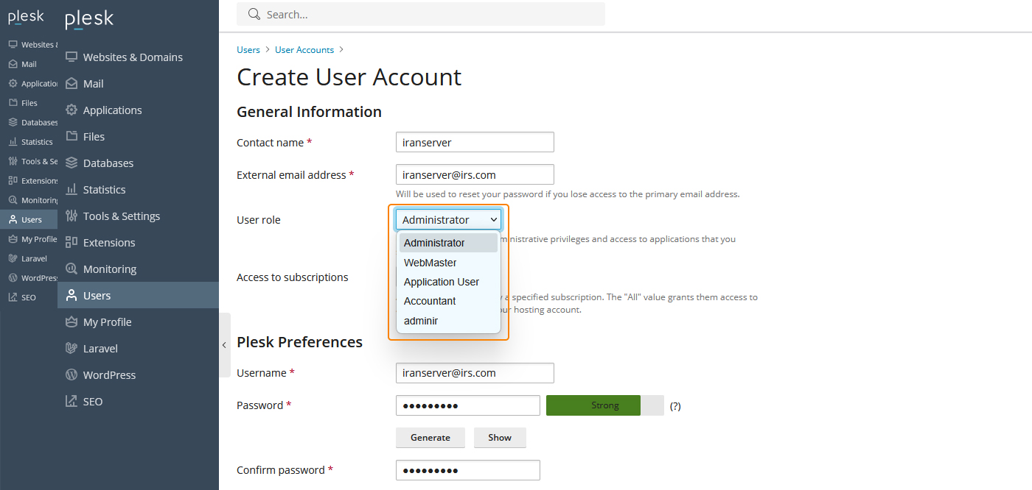The width and height of the screenshot is (1032, 490).
Task: Click the Mail envelope icon in sidebar
Action: 72,84
